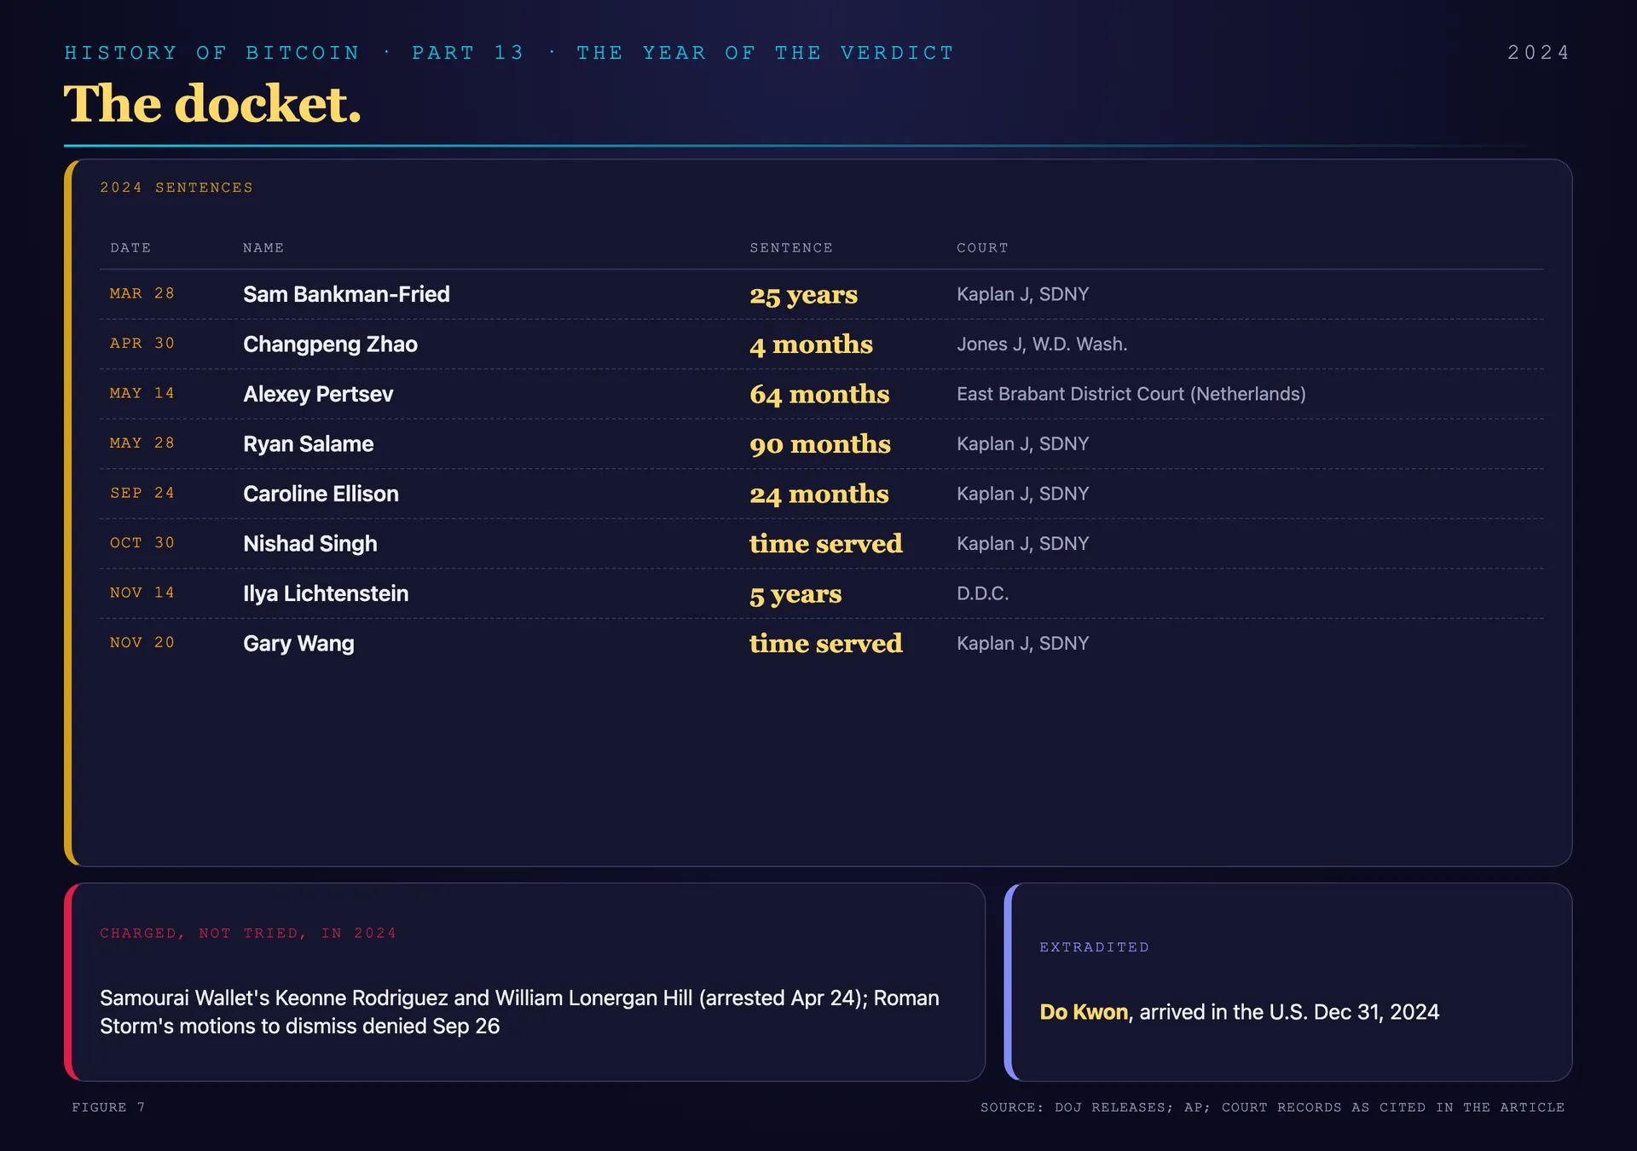This screenshot has height=1151, width=1637.
Task: Select the name 'Ilya Lichtenstein'
Action: coord(326,593)
